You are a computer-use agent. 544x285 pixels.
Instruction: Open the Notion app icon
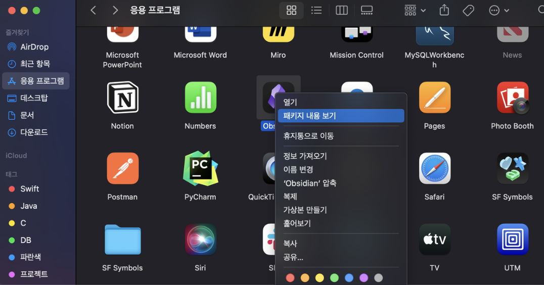(122, 98)
